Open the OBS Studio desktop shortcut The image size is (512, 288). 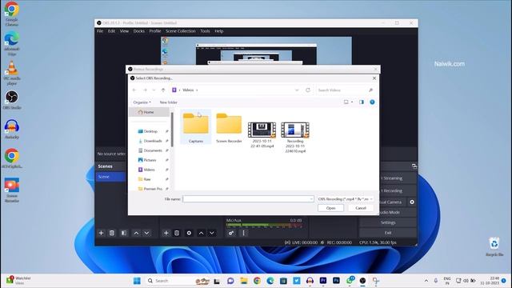(12, 100)
